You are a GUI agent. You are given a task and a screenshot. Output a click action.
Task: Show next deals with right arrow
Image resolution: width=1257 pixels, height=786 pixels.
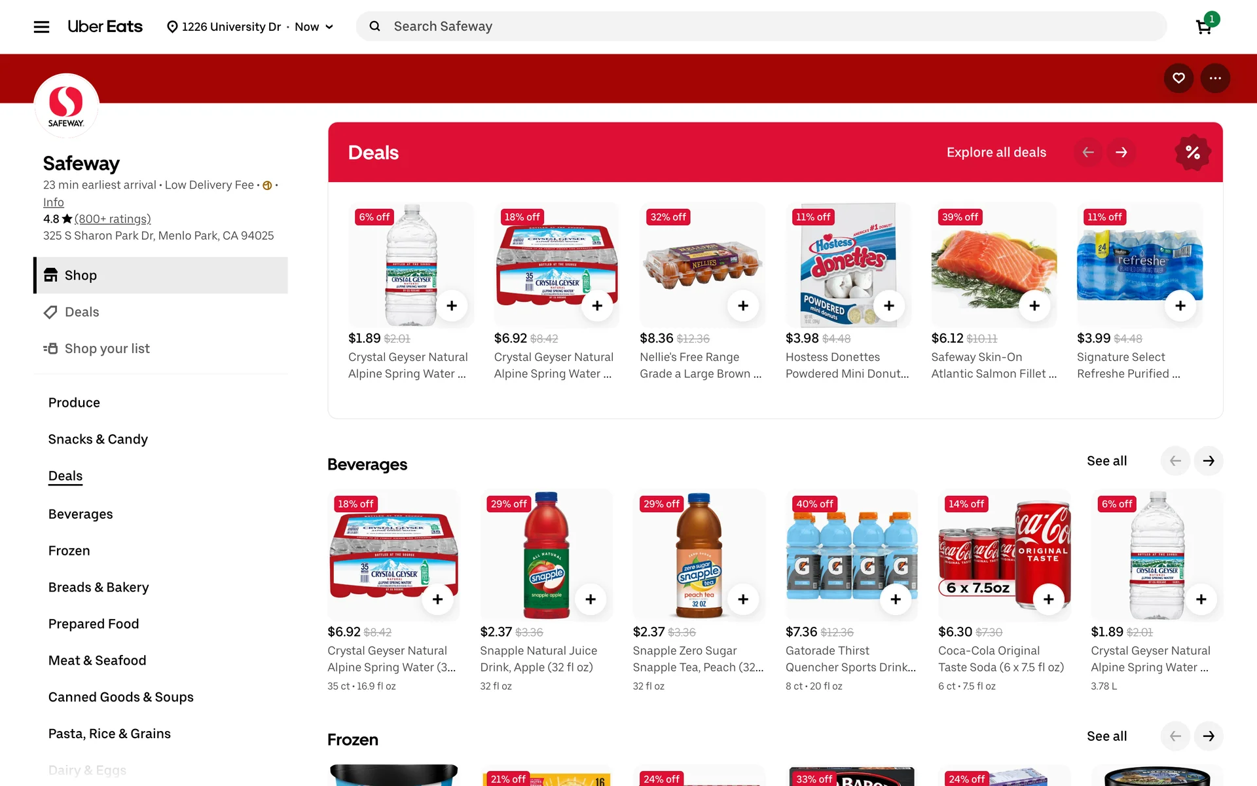pos(1121,152)
